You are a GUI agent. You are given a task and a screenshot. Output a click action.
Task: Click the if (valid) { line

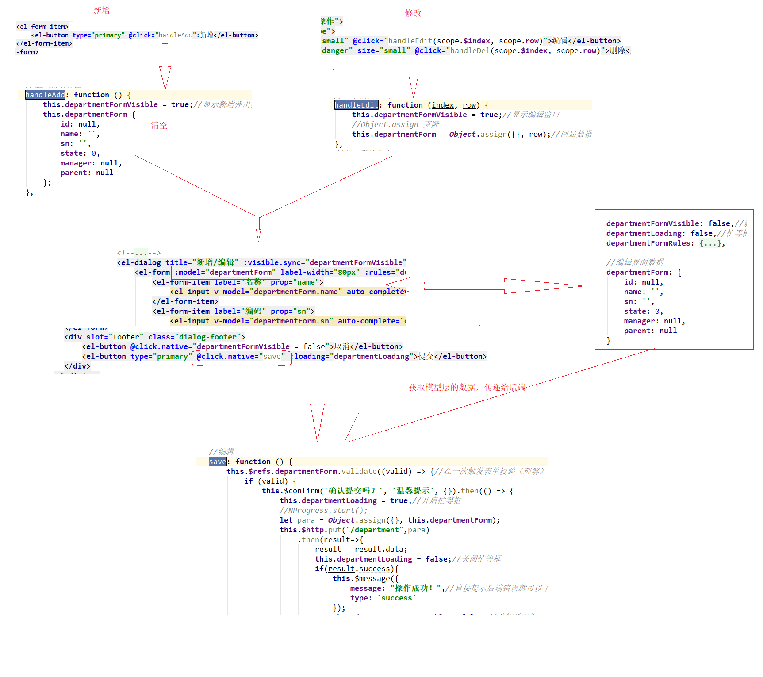coord(271,481)
